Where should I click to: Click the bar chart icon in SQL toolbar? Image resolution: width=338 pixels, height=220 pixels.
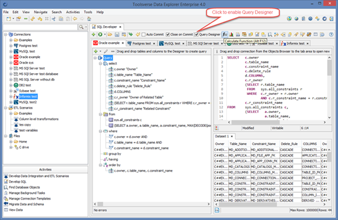pyautogui.click(x=231, y=34)
